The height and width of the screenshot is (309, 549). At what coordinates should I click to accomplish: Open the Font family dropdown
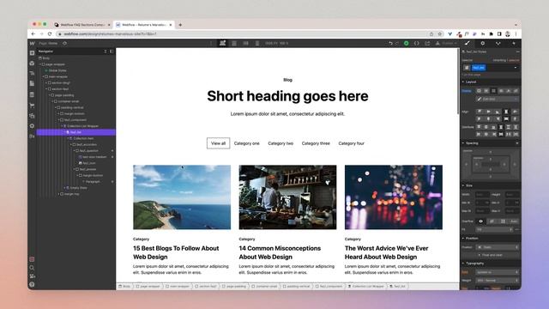click(x=498, y=272)
